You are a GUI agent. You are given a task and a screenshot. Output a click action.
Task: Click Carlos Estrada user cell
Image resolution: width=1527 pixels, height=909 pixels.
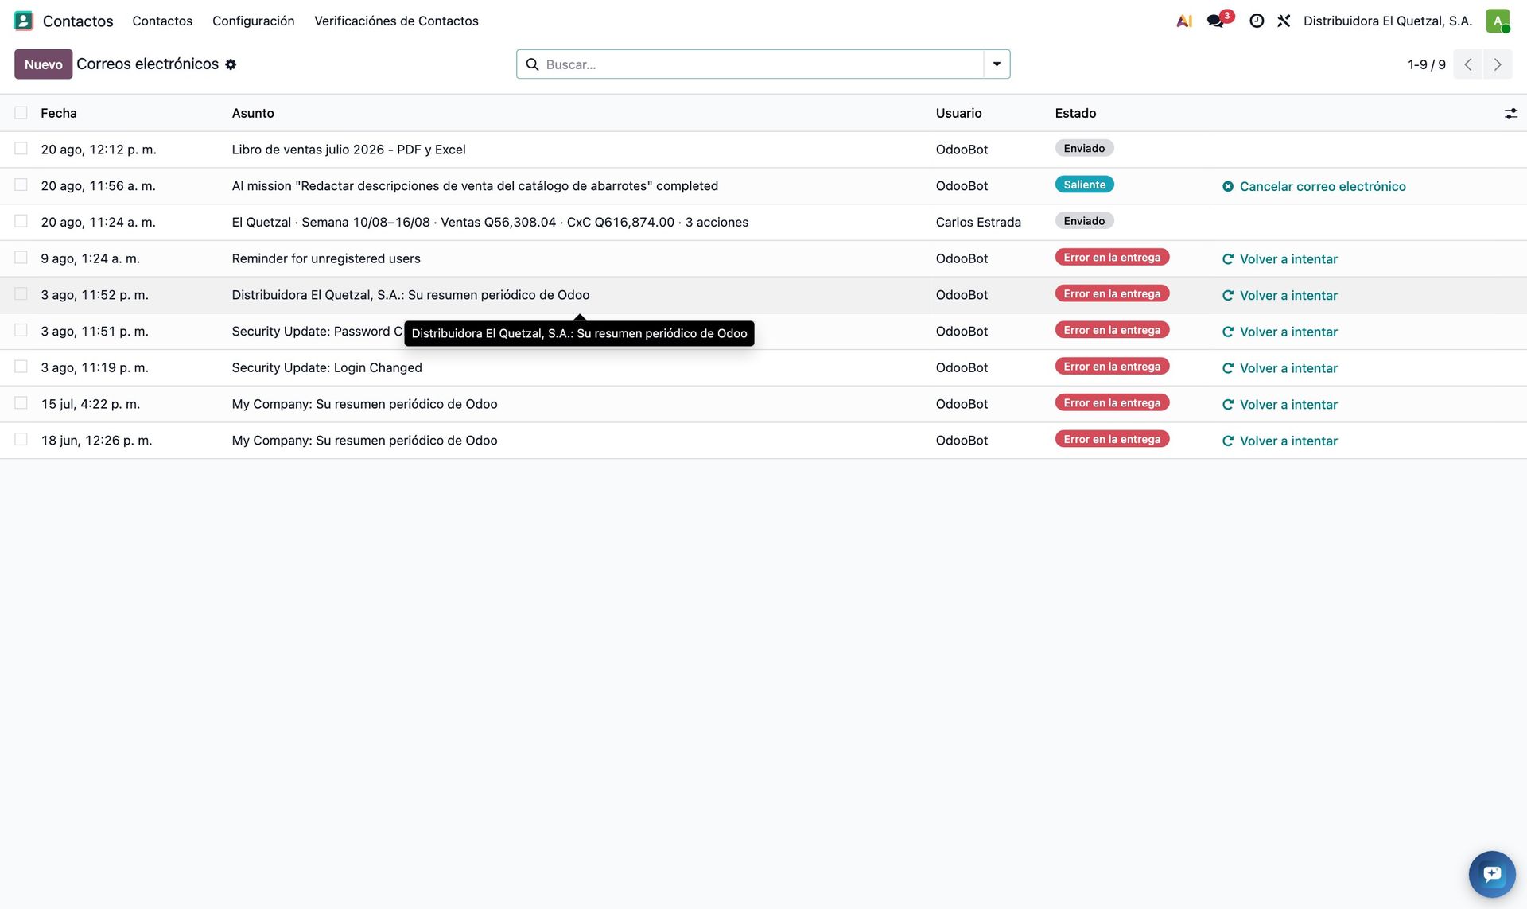point(978,222)
